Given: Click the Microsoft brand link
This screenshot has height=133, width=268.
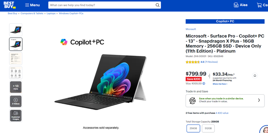Looking at the screenshot, I should (191, 29).
